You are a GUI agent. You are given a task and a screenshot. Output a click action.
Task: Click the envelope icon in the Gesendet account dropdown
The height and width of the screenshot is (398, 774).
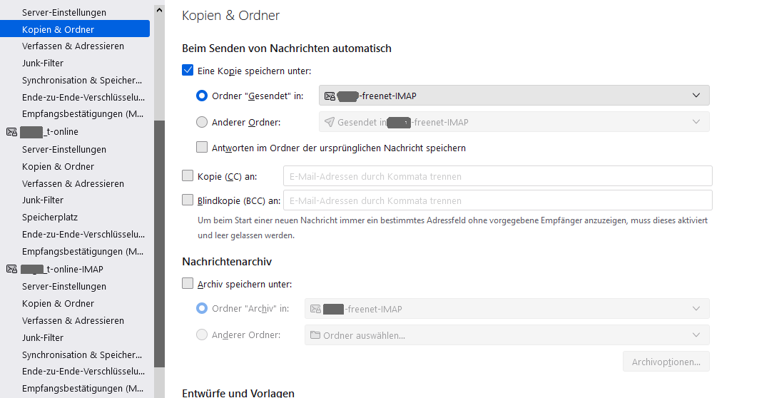[x=330, y=96]
